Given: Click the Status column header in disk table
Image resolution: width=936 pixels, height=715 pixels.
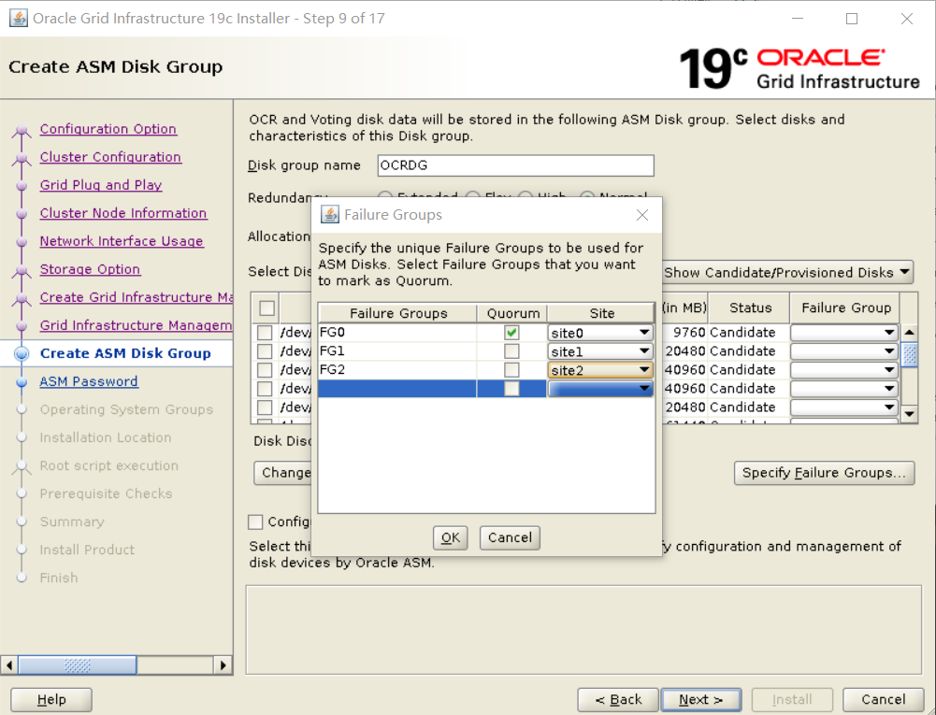Looking at the screenshot, I should pyautogui.click(x=750, y=307).
